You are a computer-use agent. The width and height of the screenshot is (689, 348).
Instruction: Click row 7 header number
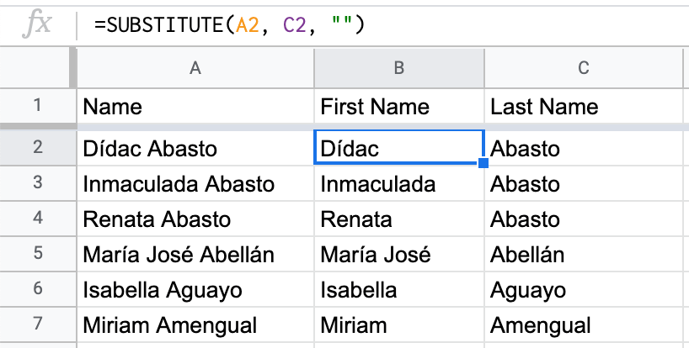pyautogui.click(x=37, y=325)
